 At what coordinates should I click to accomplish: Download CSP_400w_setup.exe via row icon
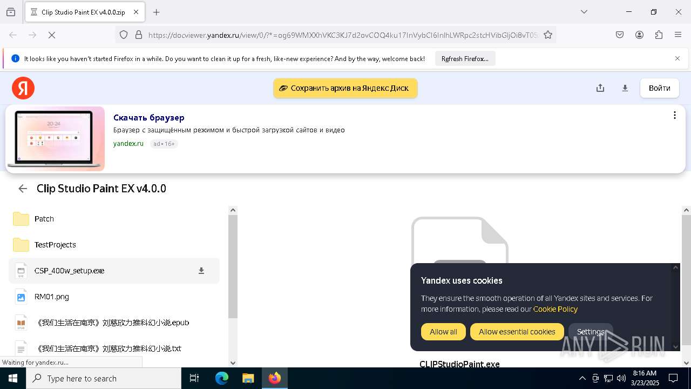(201, 271)
